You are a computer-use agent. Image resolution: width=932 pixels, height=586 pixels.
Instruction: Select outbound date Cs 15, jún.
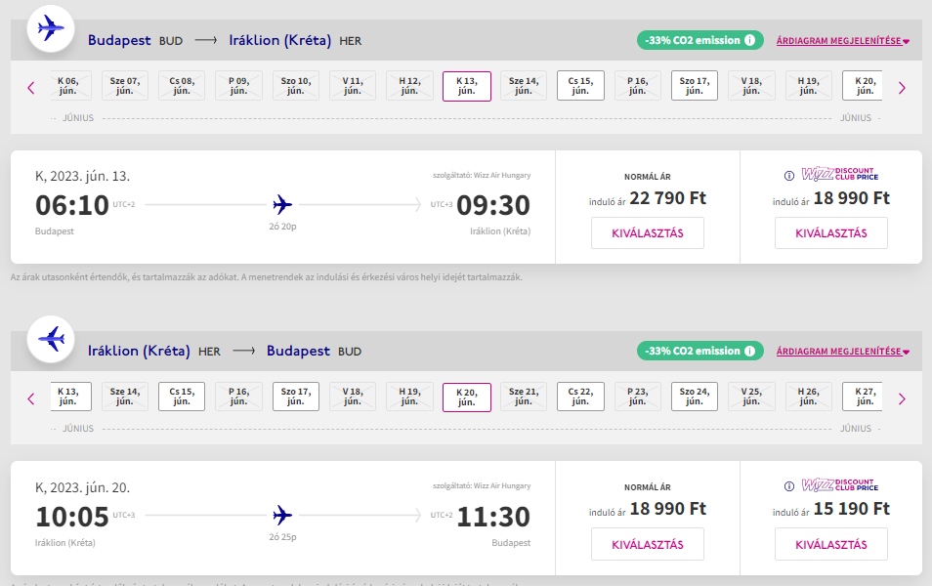[580, 86]
